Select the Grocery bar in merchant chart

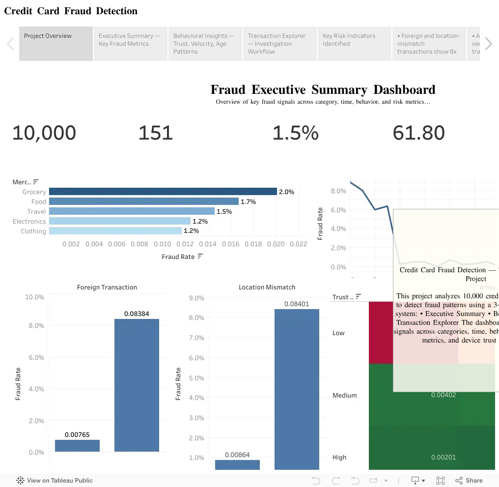pos(163,192)
